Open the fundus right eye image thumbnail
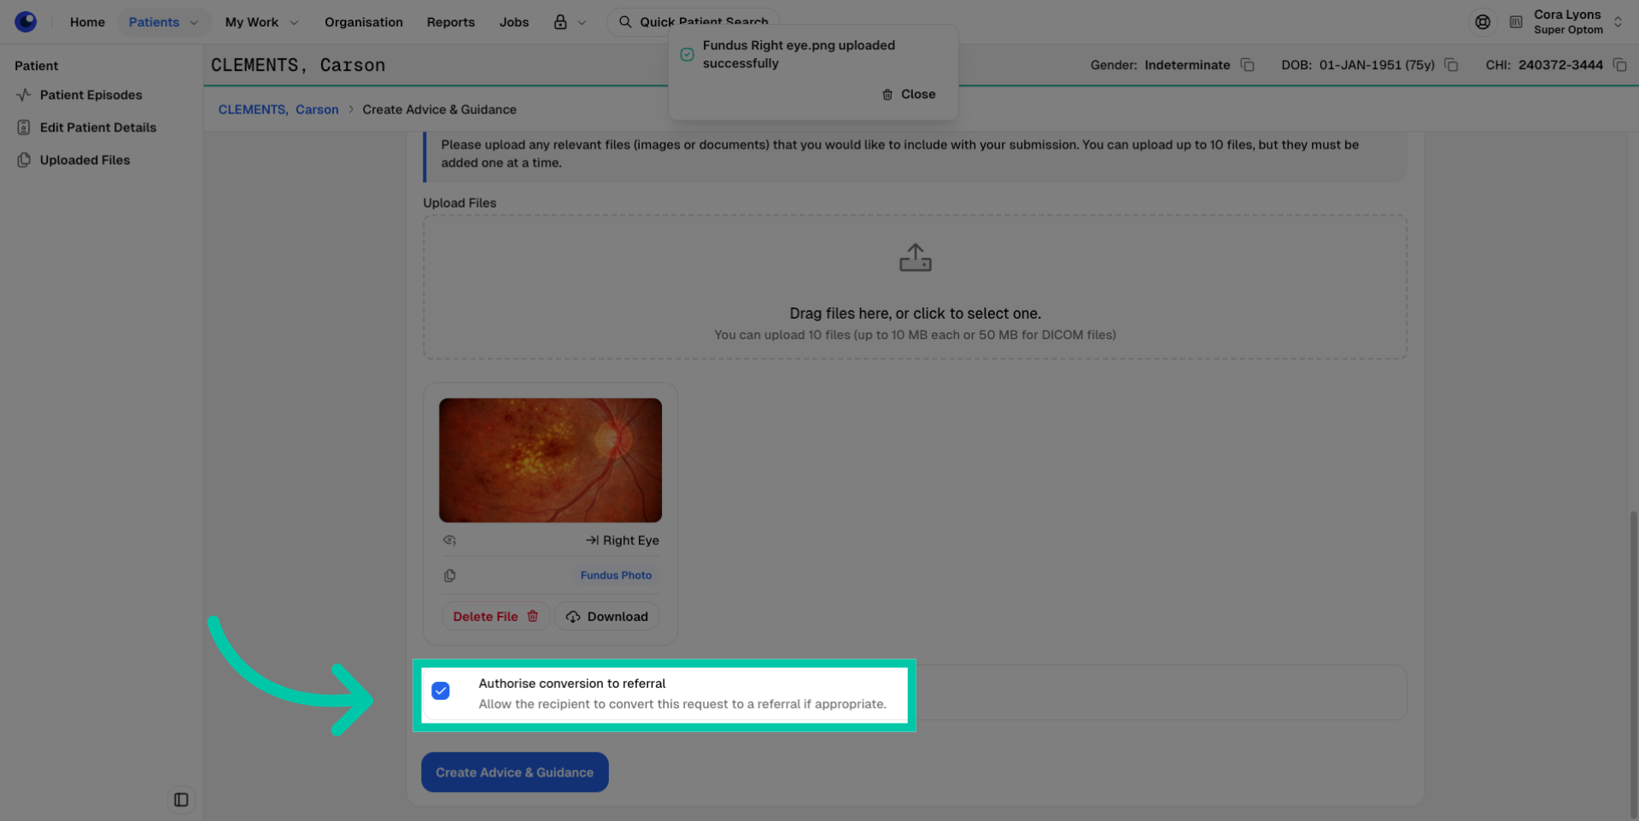Screen dimensions: 1639x821 (x=550, y=460)
